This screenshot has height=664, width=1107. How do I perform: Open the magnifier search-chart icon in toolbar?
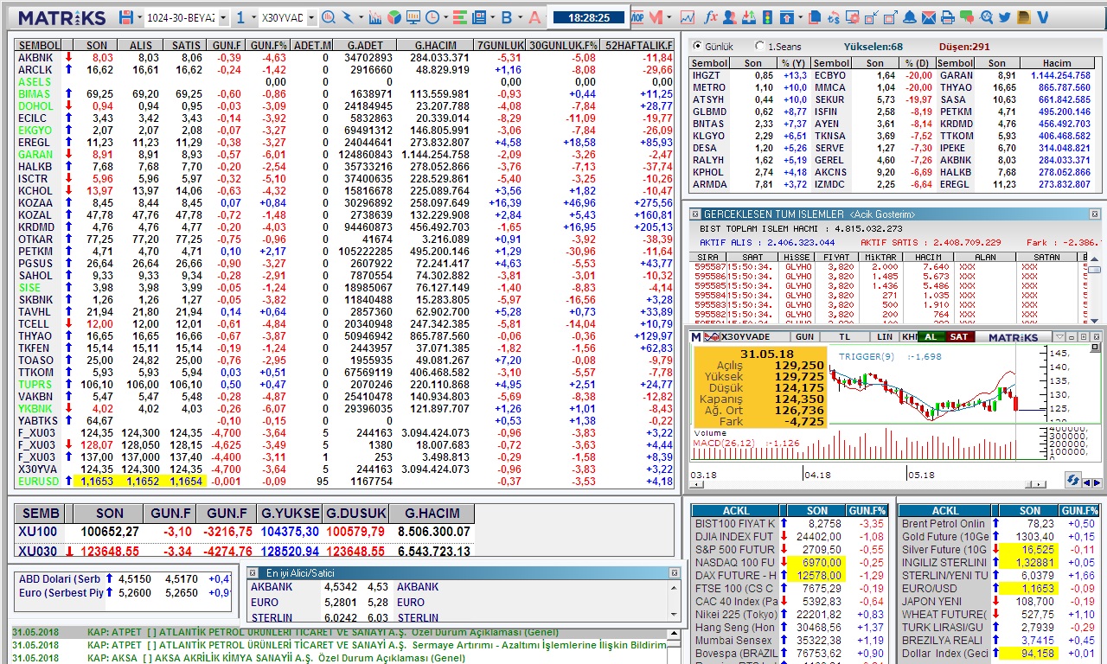[x=329, y=17]
